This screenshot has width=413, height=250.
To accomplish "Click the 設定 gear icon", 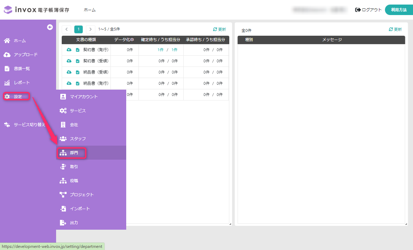I will pyautogui.click(x=8, y=96).
